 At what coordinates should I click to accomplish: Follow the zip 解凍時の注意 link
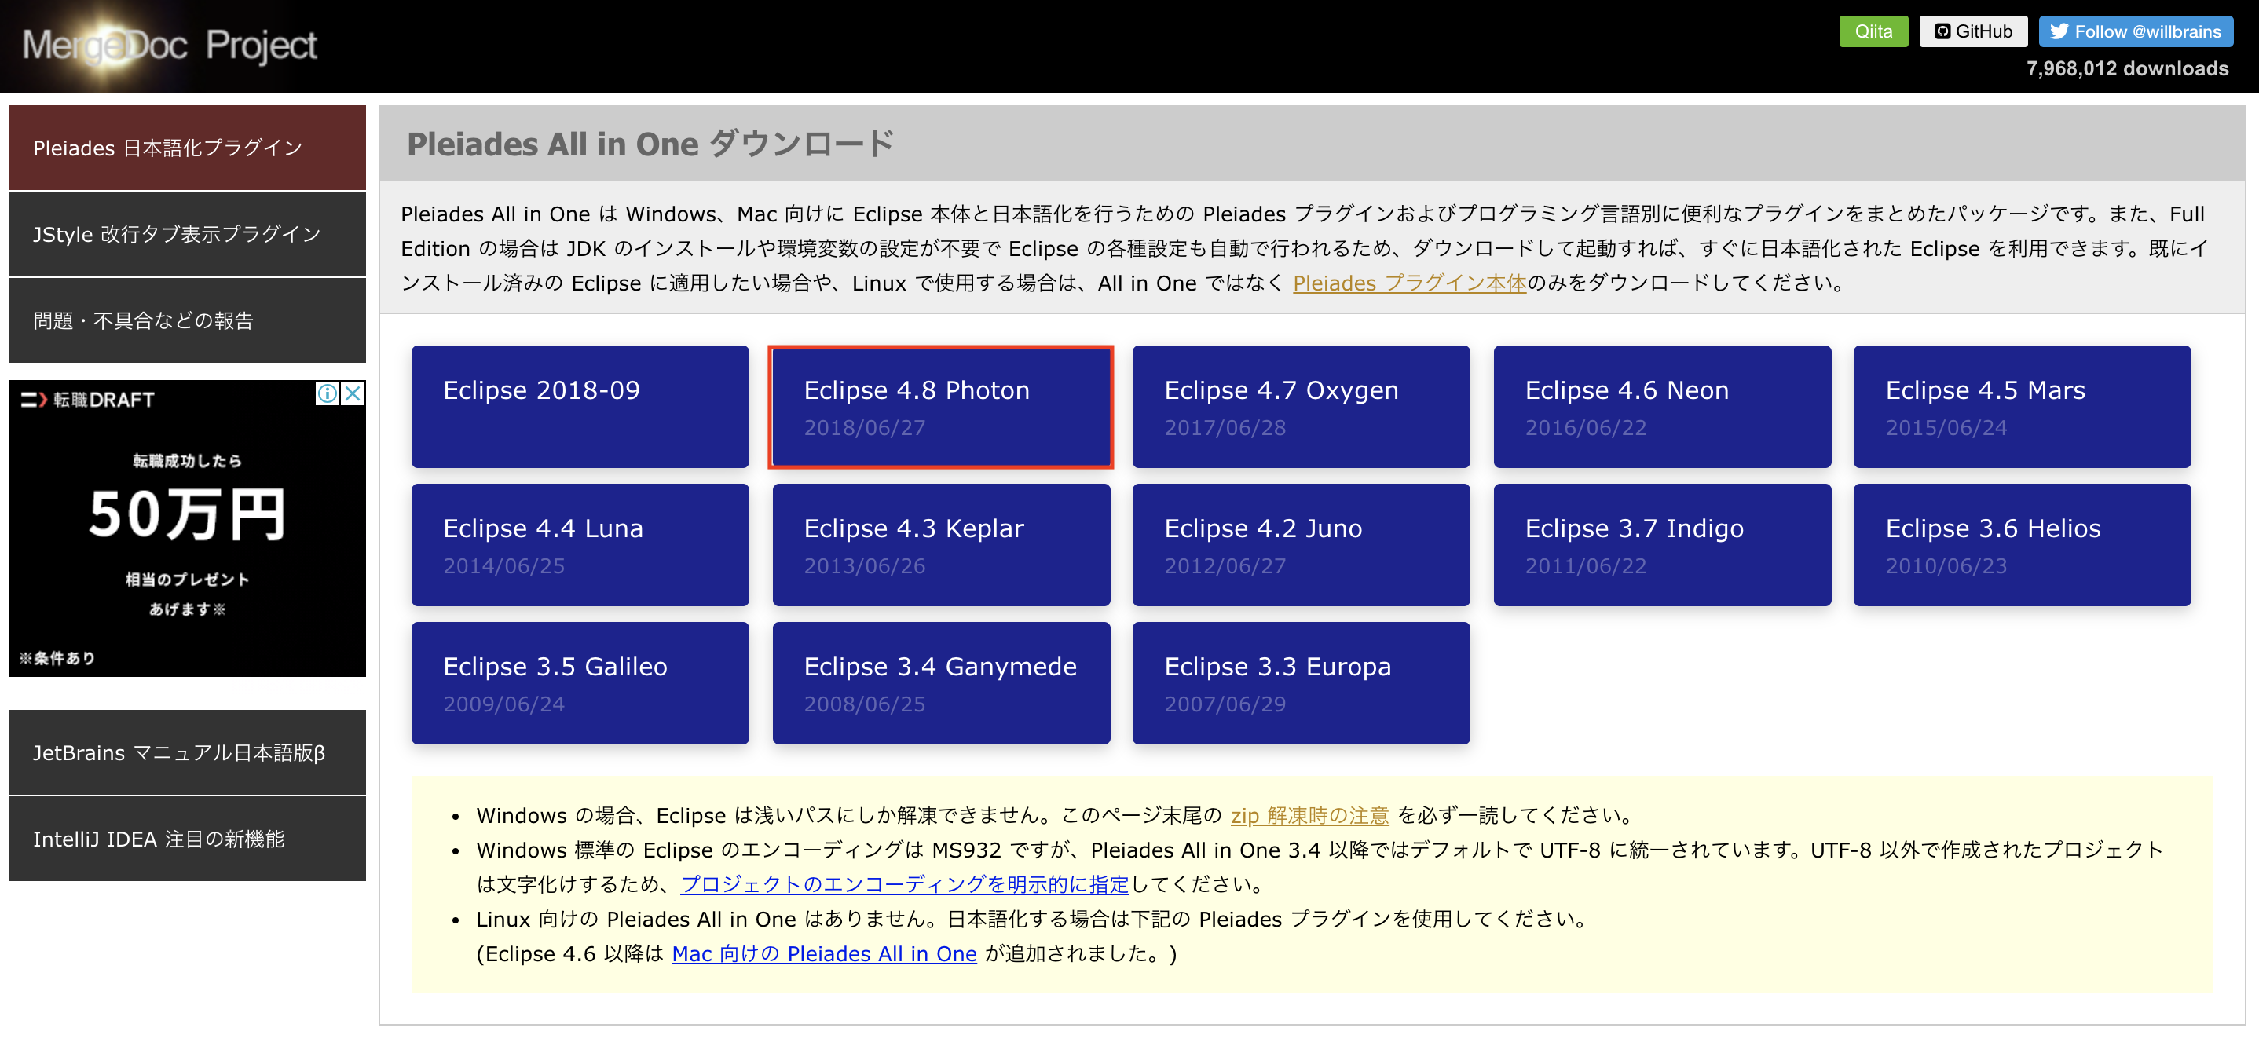pyautogui.click(x=1309, y=815)
